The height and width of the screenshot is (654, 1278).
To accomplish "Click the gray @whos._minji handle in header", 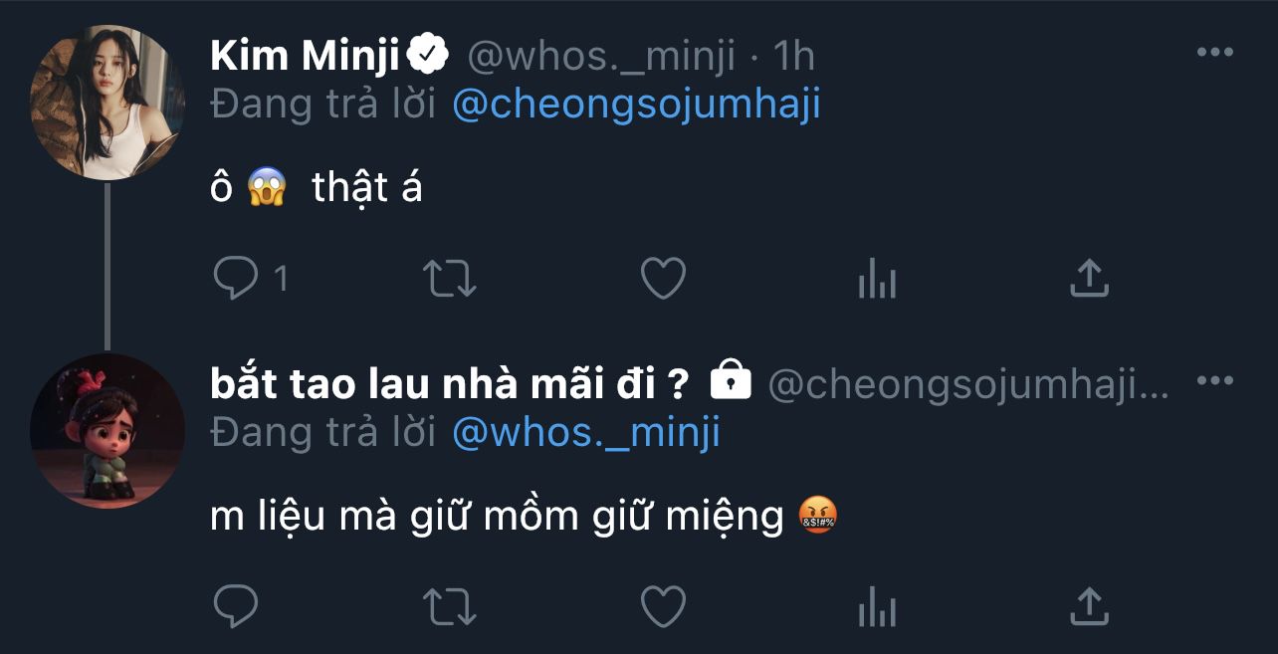I will pos(600,57).
